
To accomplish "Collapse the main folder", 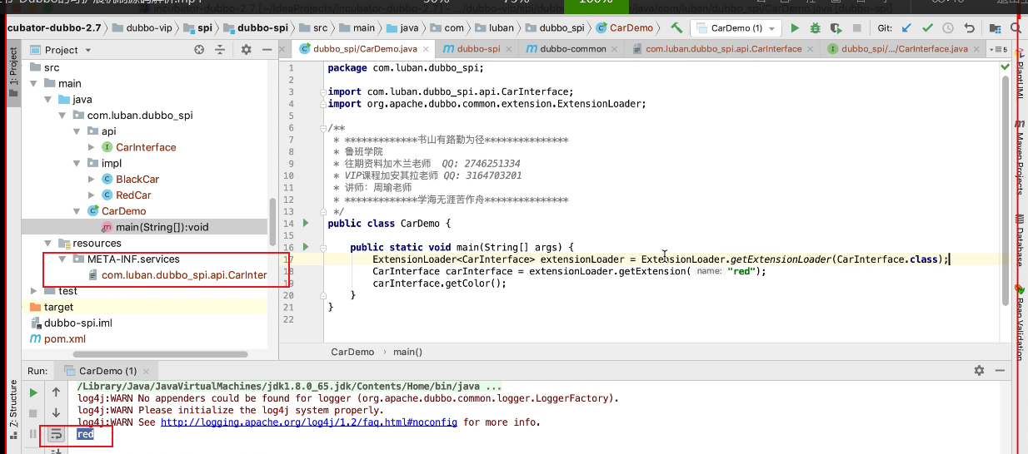I will tap(34, 83).
